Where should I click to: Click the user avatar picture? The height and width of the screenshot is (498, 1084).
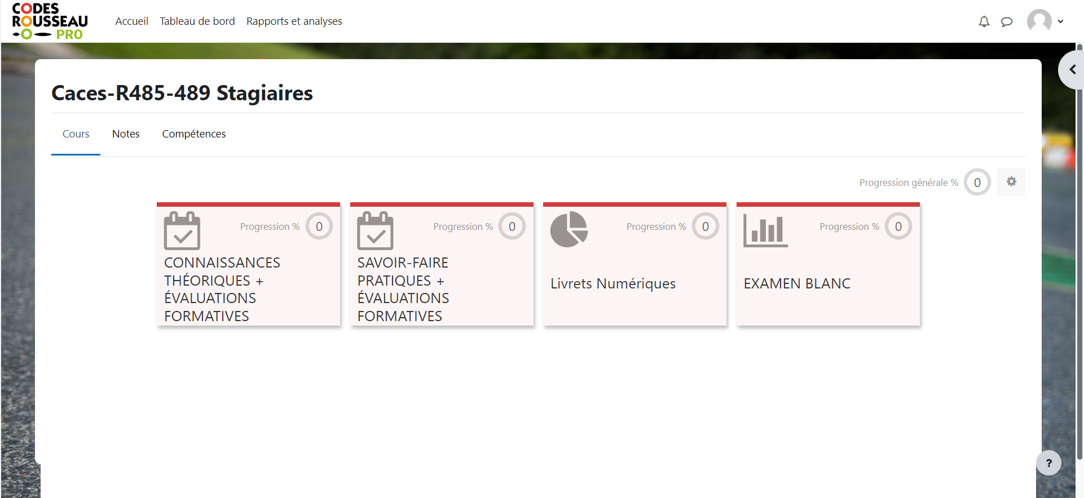[x=1039, y=21]
